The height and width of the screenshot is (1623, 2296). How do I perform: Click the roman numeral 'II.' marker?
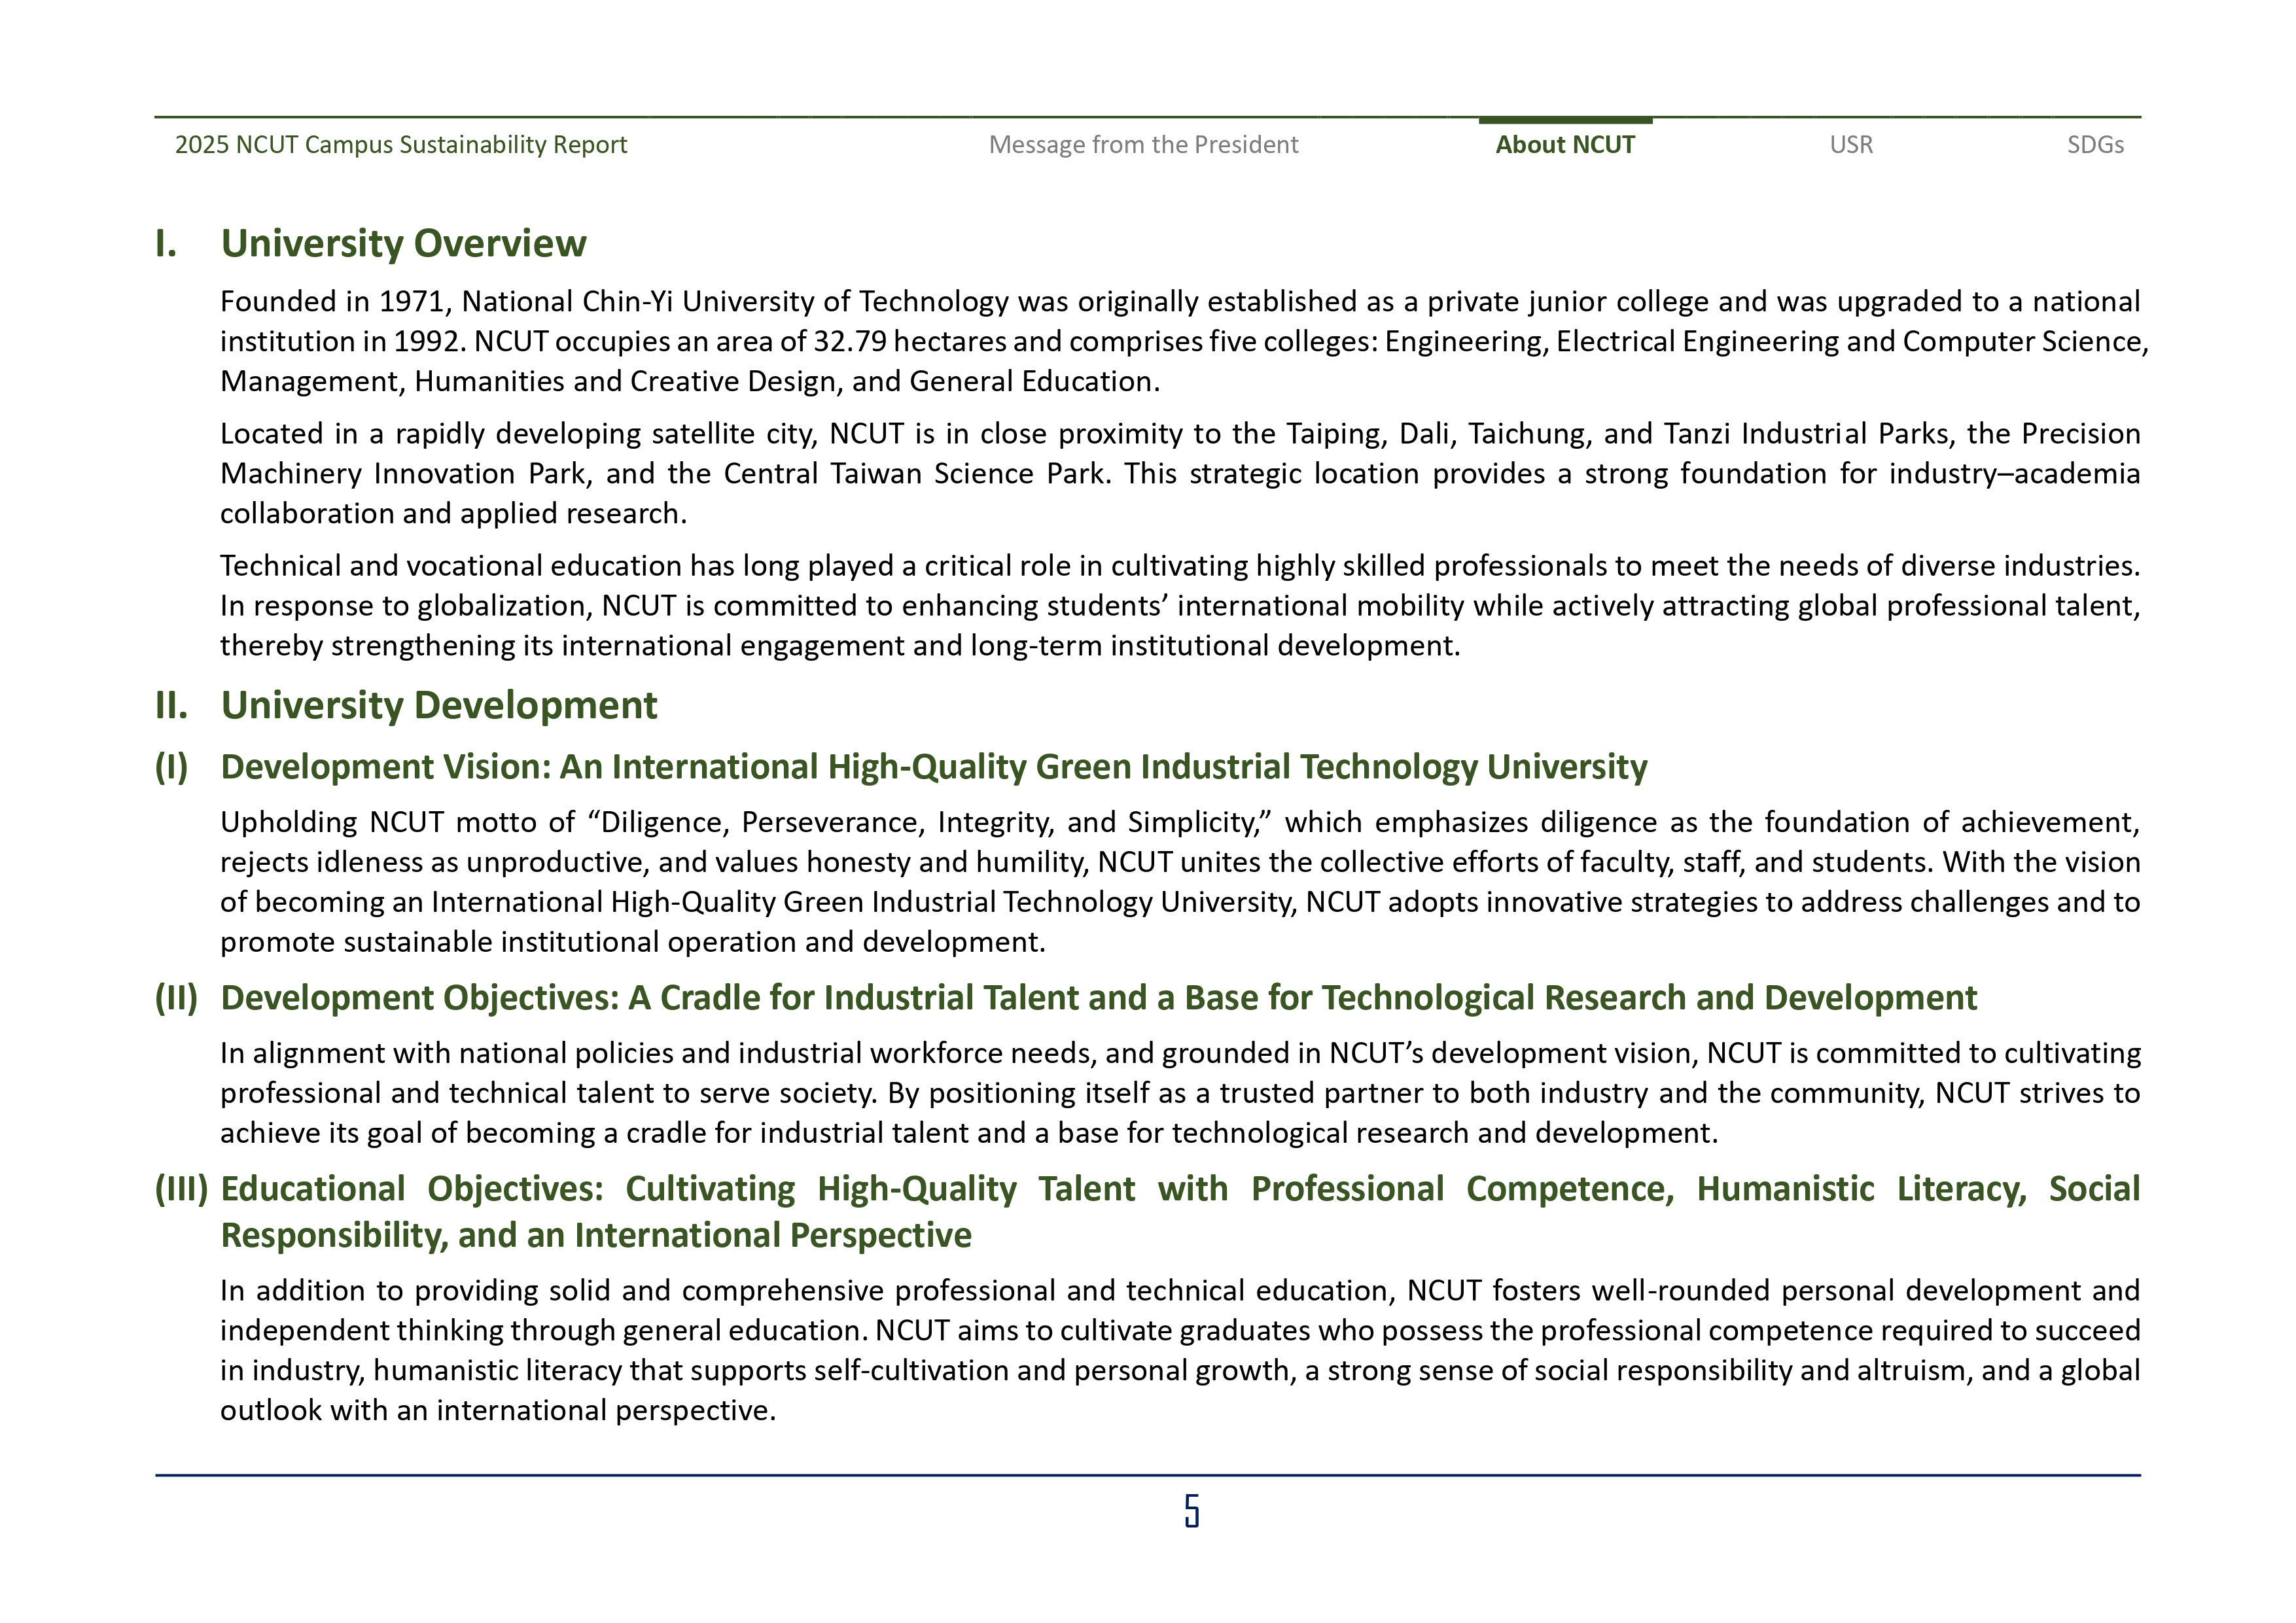coord(171,705)
